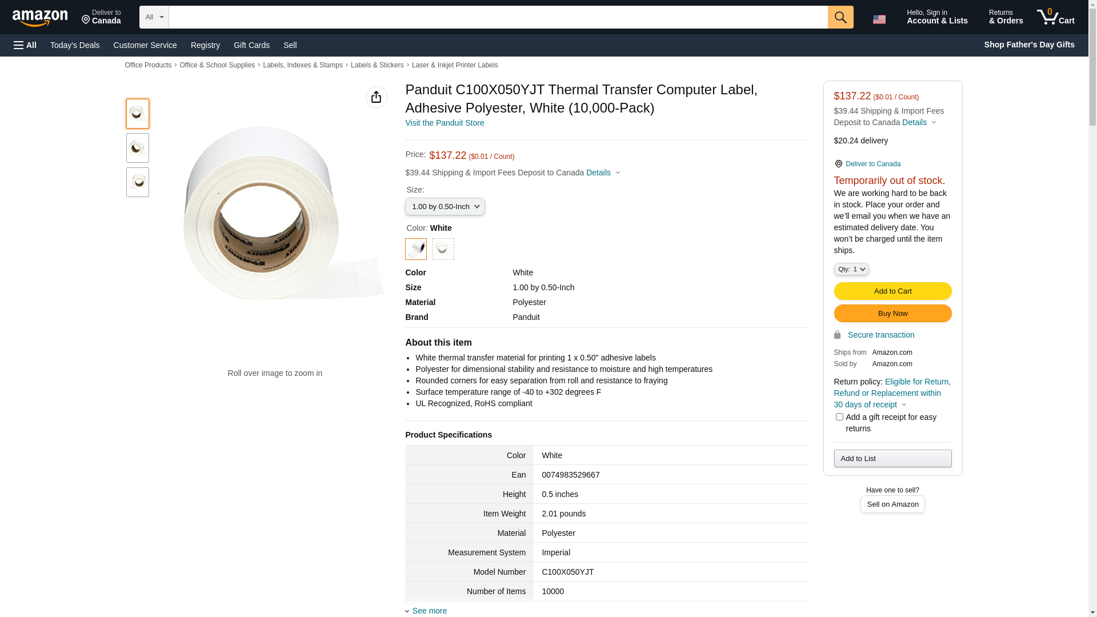Viewport: 1097px width, 617px height.
Task: Open the Size dropdown showing 1.00 by 0.50-Inch
Action: tap(445, 206)
